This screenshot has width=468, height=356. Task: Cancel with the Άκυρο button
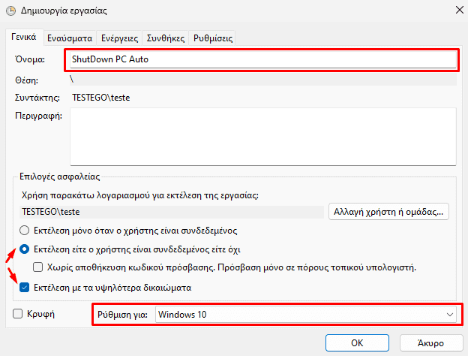coord(430,342)
